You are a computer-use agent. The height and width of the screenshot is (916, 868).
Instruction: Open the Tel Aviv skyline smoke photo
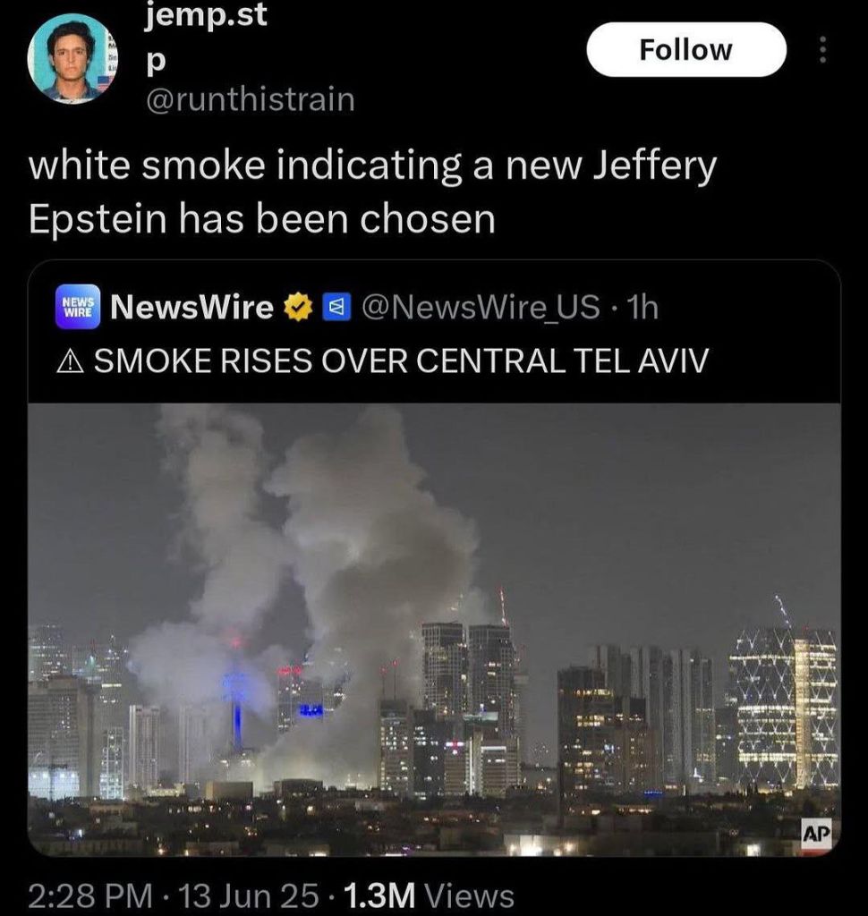tap(434, 630)
